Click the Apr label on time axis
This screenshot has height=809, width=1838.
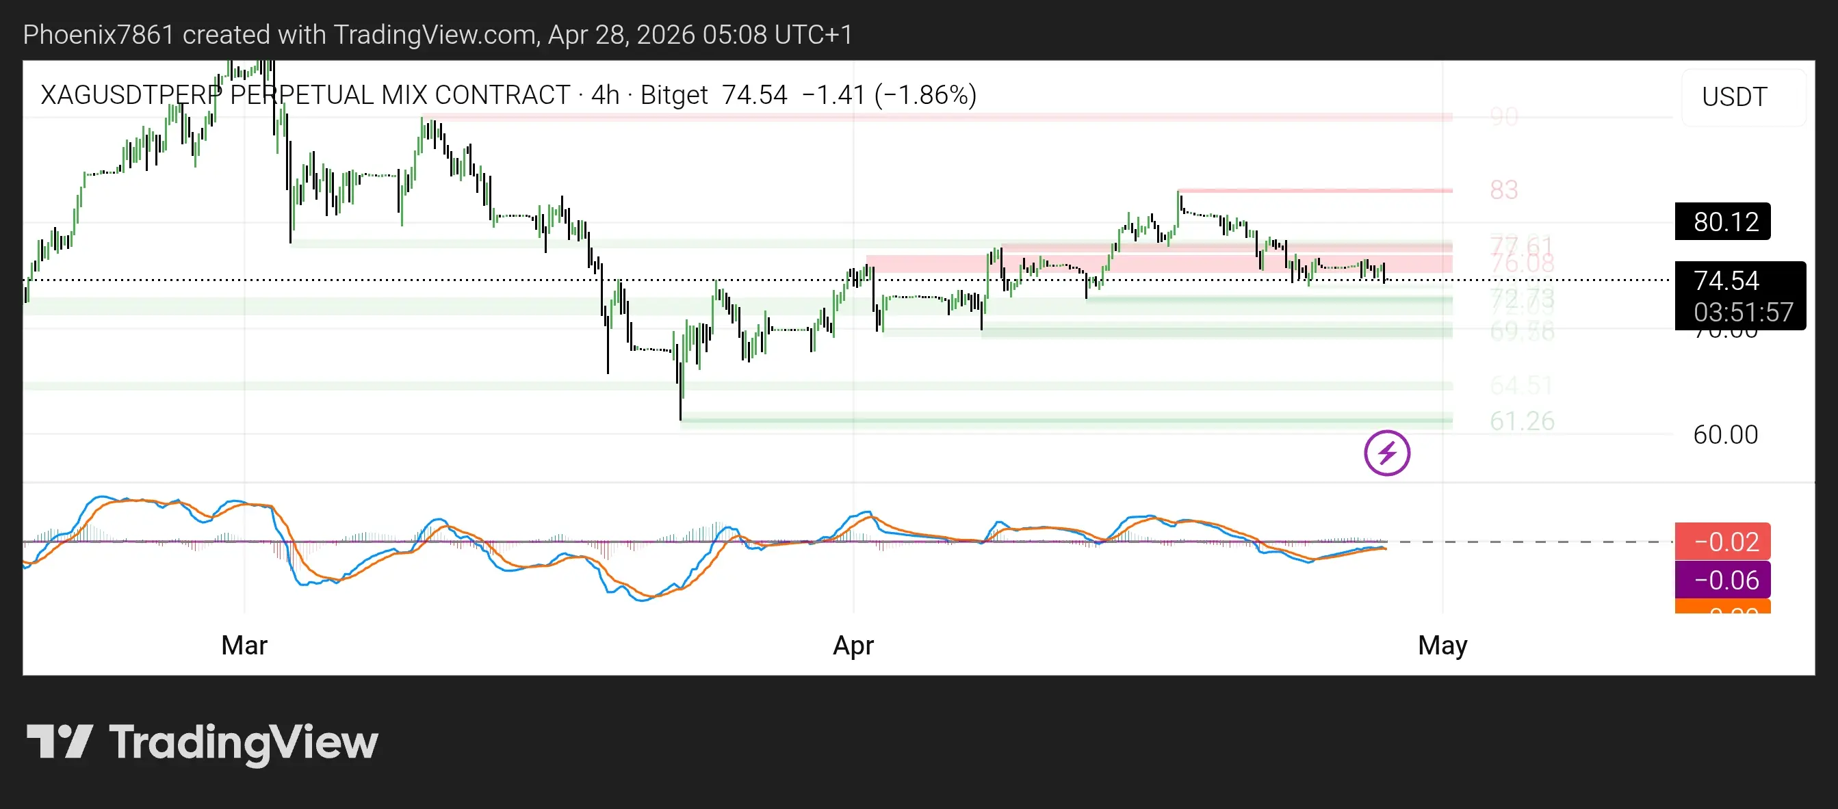(x=853, y=645)
